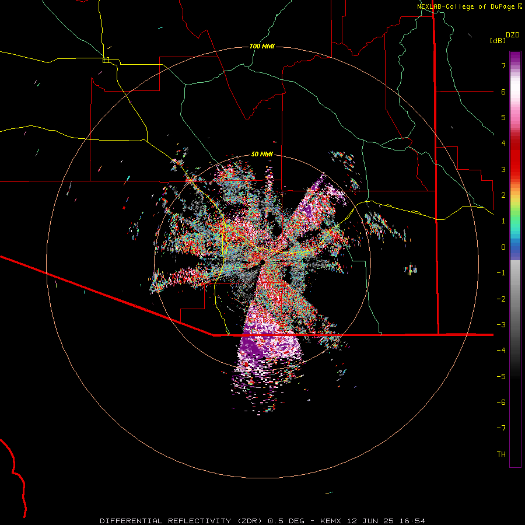Select the 7 value on the scale

[x=503, y=65]
